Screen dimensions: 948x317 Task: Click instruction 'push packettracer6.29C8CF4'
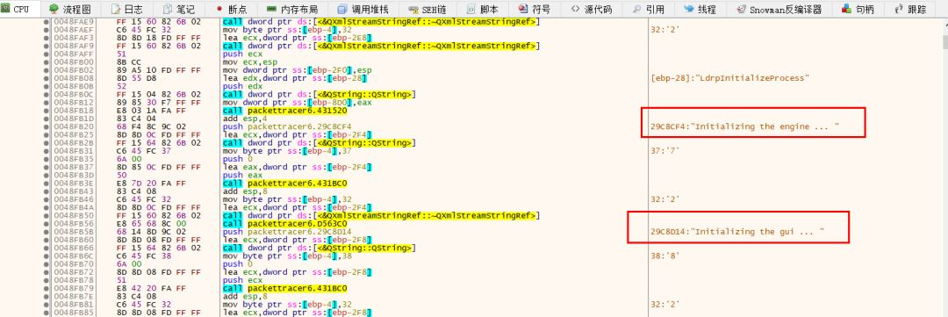(x=286, y=126)
